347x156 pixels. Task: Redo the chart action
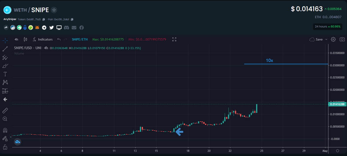click(x=65, y=39)
